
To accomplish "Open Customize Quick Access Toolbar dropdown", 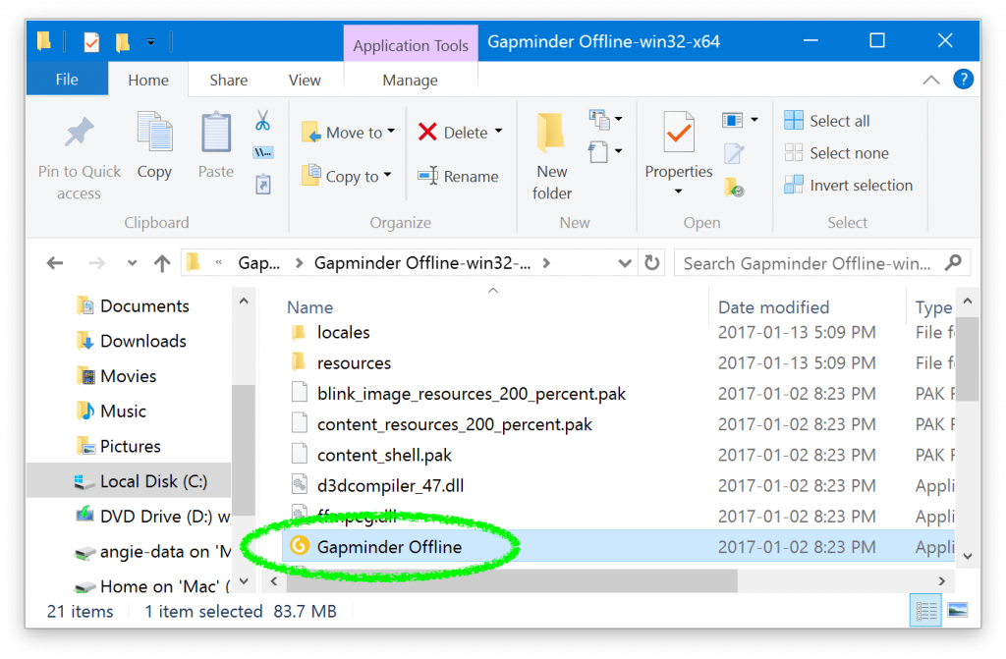I will click(x=150, y=42).
